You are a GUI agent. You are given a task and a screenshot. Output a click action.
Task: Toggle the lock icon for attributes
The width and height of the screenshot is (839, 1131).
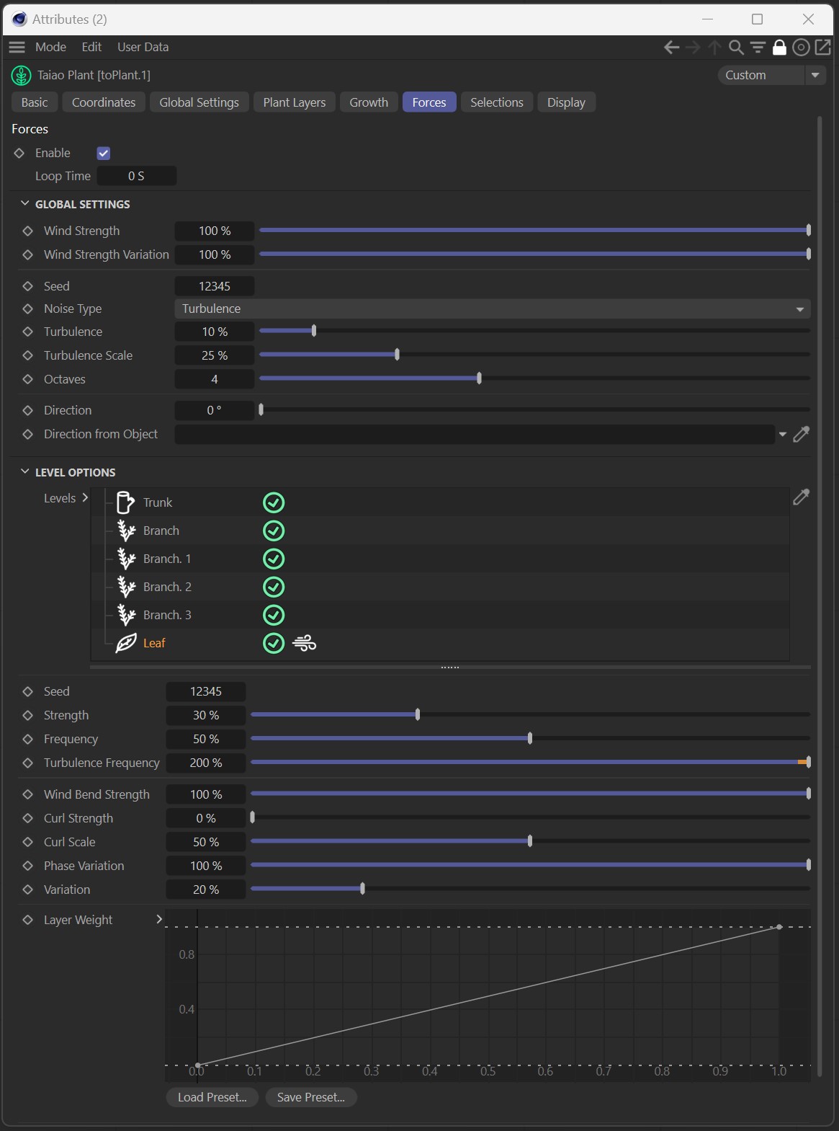(779, 48)
